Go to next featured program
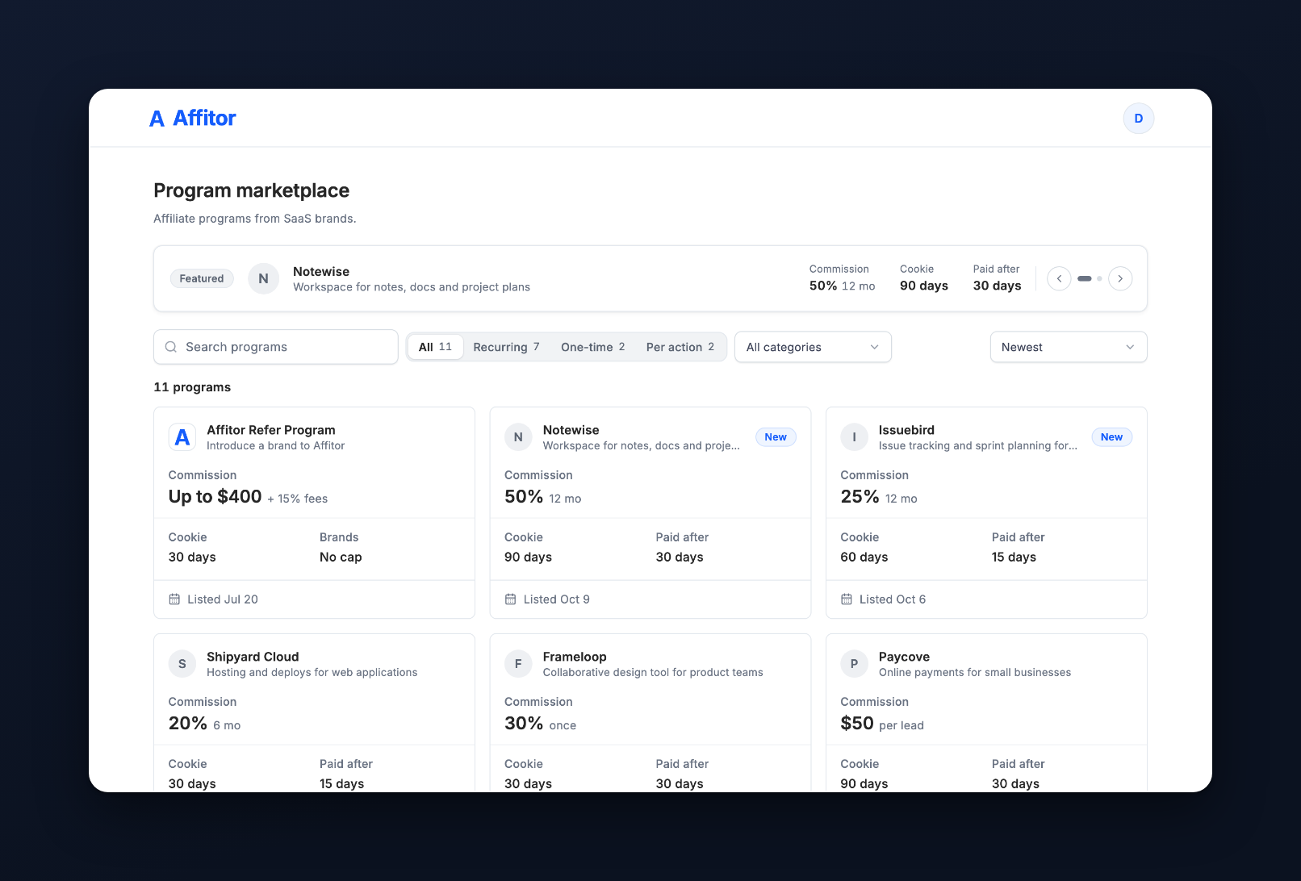Viewport: 1301px width, 881px height. [1120, 278]
